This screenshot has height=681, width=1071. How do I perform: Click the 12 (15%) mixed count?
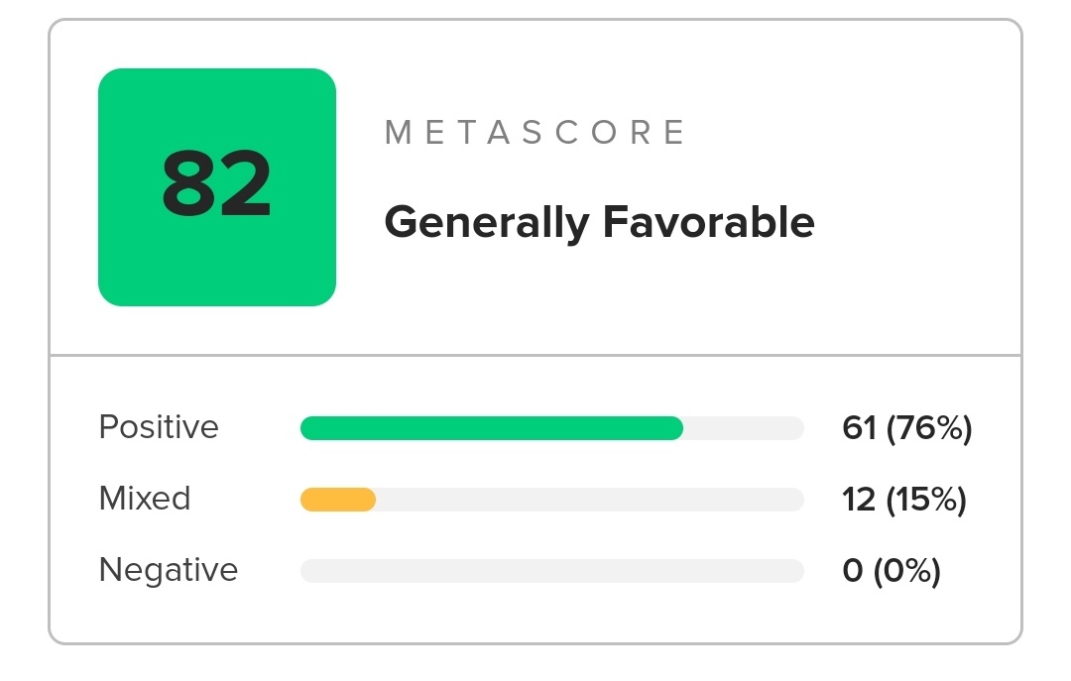click(x=904, y=500)
